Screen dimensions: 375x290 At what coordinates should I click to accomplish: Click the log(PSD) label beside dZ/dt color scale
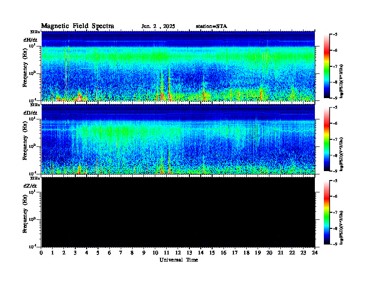[341, 227]
